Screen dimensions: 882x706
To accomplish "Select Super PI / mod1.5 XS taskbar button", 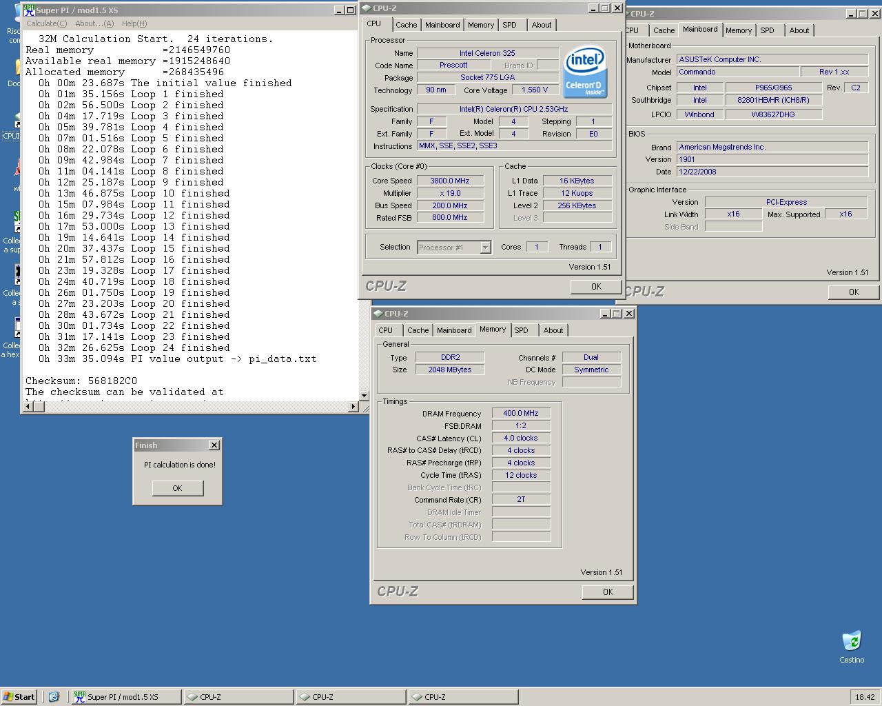I will click(127, 696).
